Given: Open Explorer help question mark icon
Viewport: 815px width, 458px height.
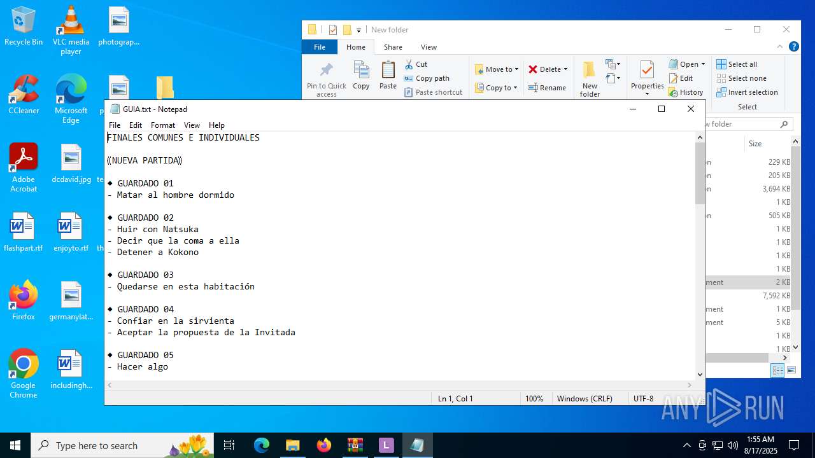Looking at the screenshot, I should (x=794, y=46).
